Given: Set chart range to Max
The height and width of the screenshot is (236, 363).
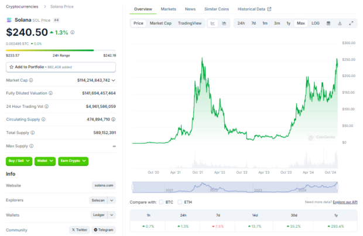Looking at the screenshot, I should [x=301, y=23].
